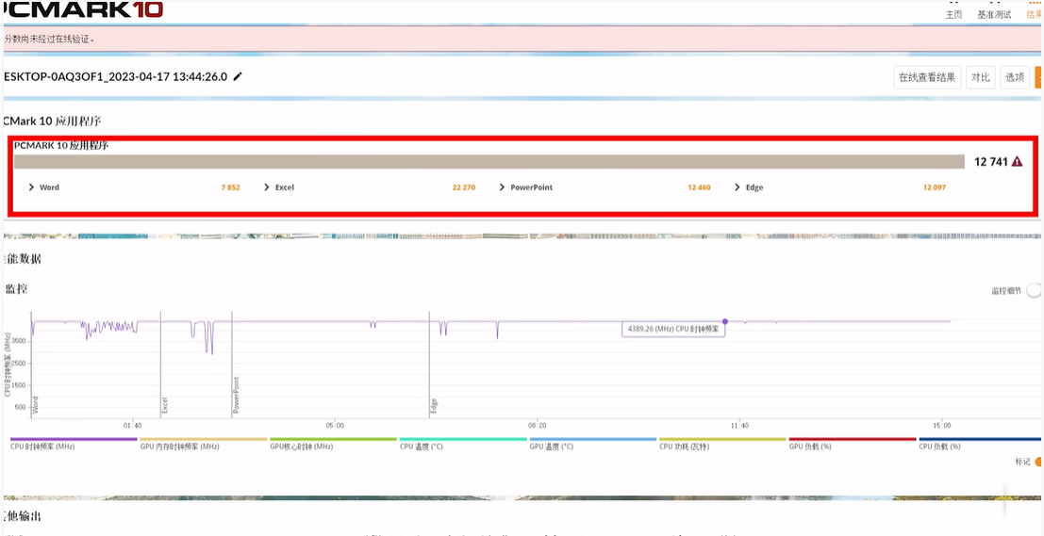Open the 主页 tab
1044x536 pixels.
point(954,15)
